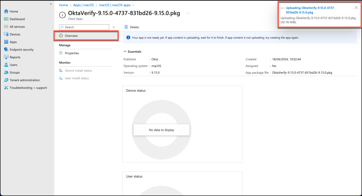This screenshot has height=196, width=362.
Task: Open the Dashboard icon in sidebar
Action: click(6, 19)
